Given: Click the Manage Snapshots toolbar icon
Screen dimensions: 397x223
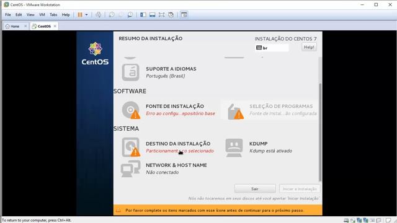Looking at the screenshot, I should click(x=130, y=15).
